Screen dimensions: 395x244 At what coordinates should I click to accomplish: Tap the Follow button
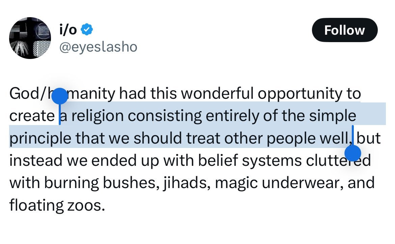(345, 30)
